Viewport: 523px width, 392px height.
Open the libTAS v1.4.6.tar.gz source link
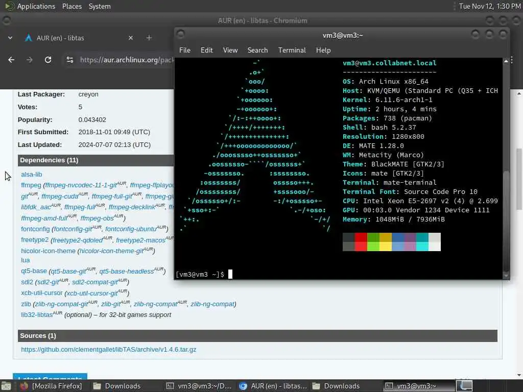pyautogui.click(x=108, y=349)
